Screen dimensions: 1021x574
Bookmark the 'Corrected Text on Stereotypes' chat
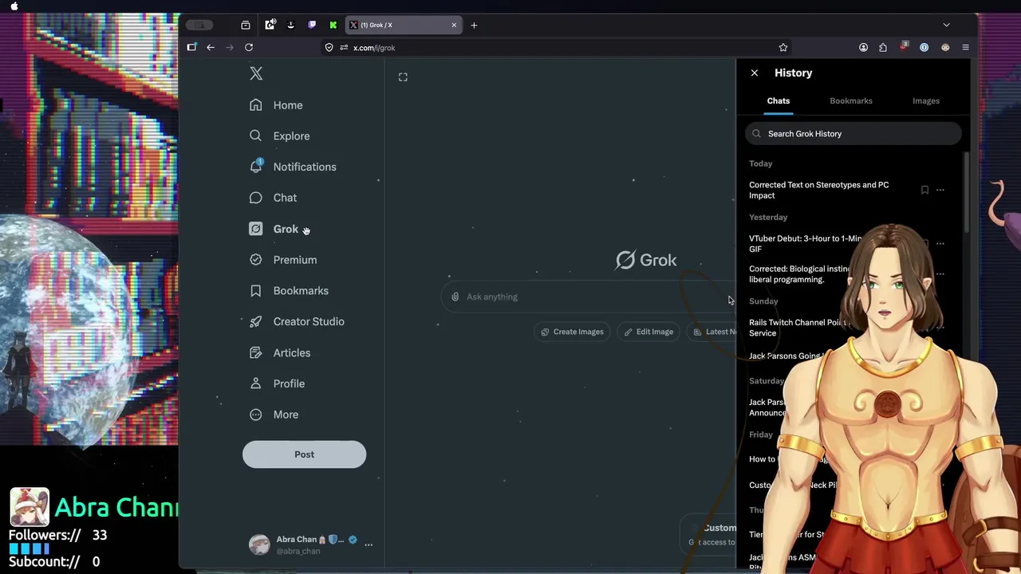[x=924, y=191]
